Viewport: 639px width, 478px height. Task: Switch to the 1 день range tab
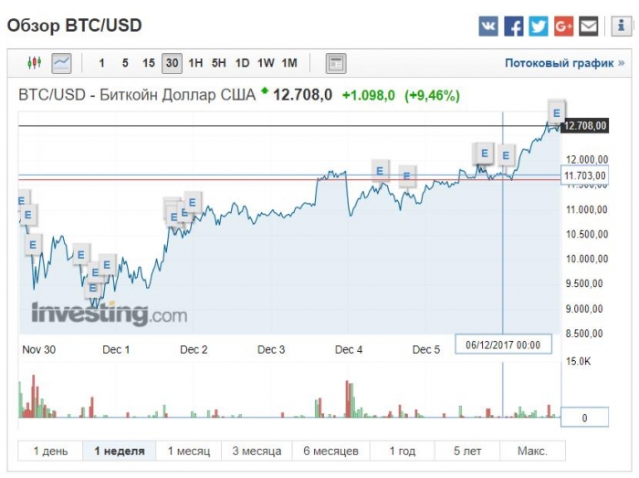pos(50,451)
